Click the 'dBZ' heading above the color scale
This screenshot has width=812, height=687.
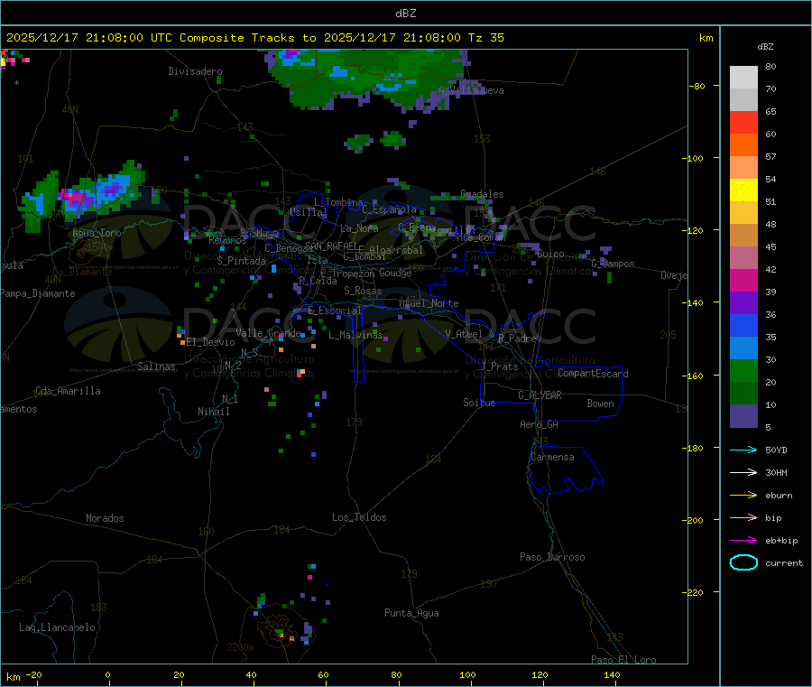pyautogui.click(x=765, y=47)
